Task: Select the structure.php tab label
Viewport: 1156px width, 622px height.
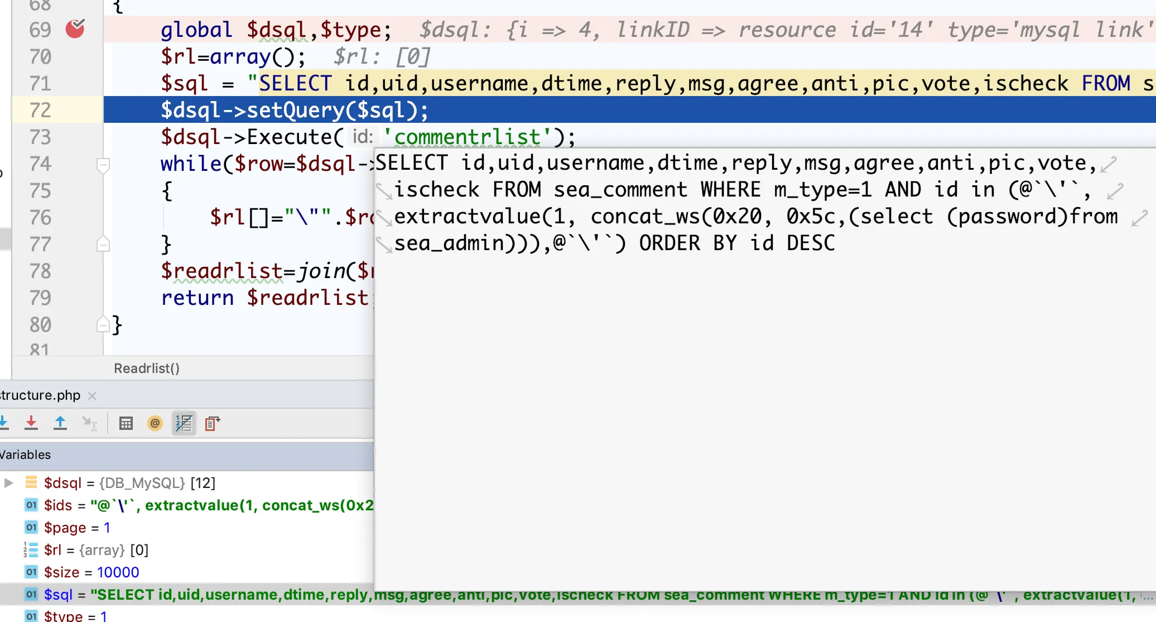Action: 40,395
